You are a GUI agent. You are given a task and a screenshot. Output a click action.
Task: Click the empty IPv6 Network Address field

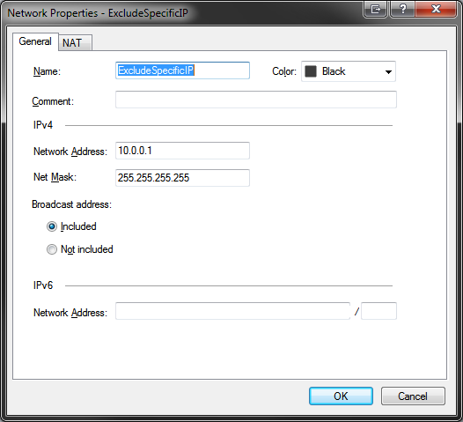click(232, 311)
